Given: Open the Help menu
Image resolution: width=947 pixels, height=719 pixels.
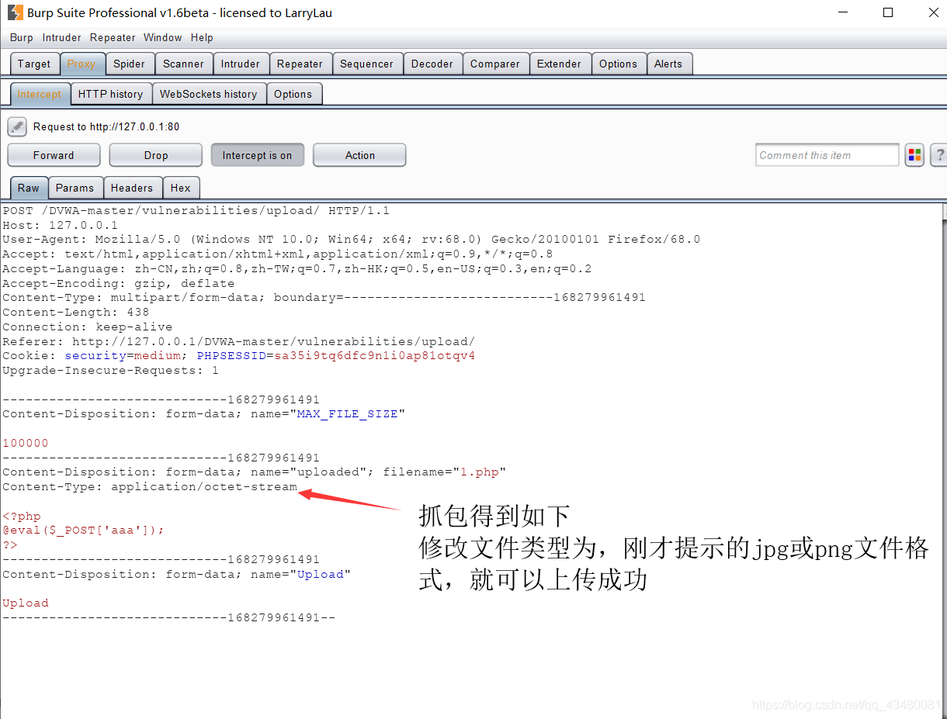Looking at the screenshot, I should point(202,37).
